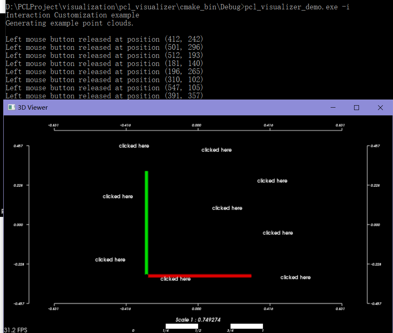Click the topmost 'clicked here' label in viewer
The height and width of the screenshot is (333, 393).
click(x=134, y=146)
